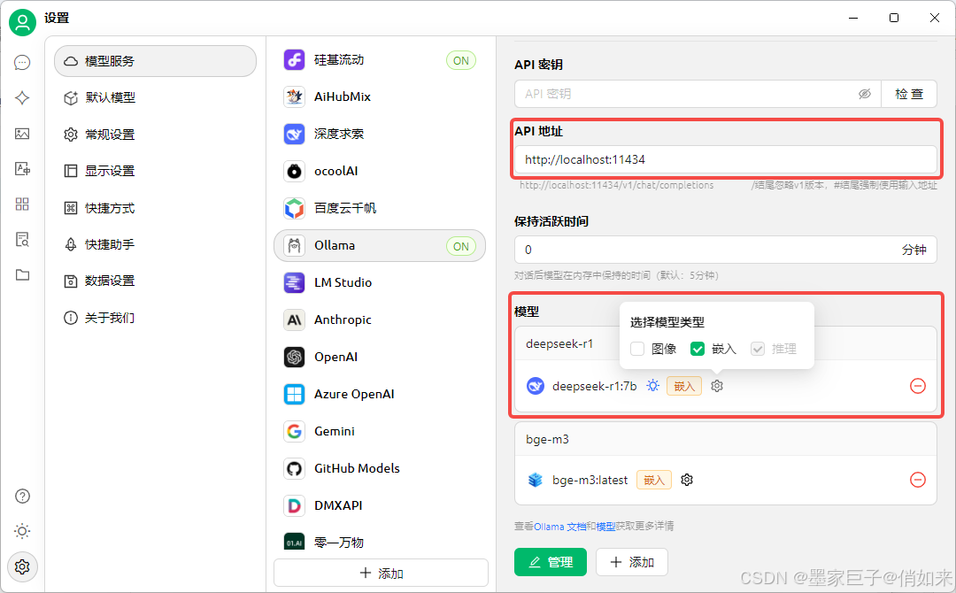Click the Gemini provider logo

pos(294,432)
